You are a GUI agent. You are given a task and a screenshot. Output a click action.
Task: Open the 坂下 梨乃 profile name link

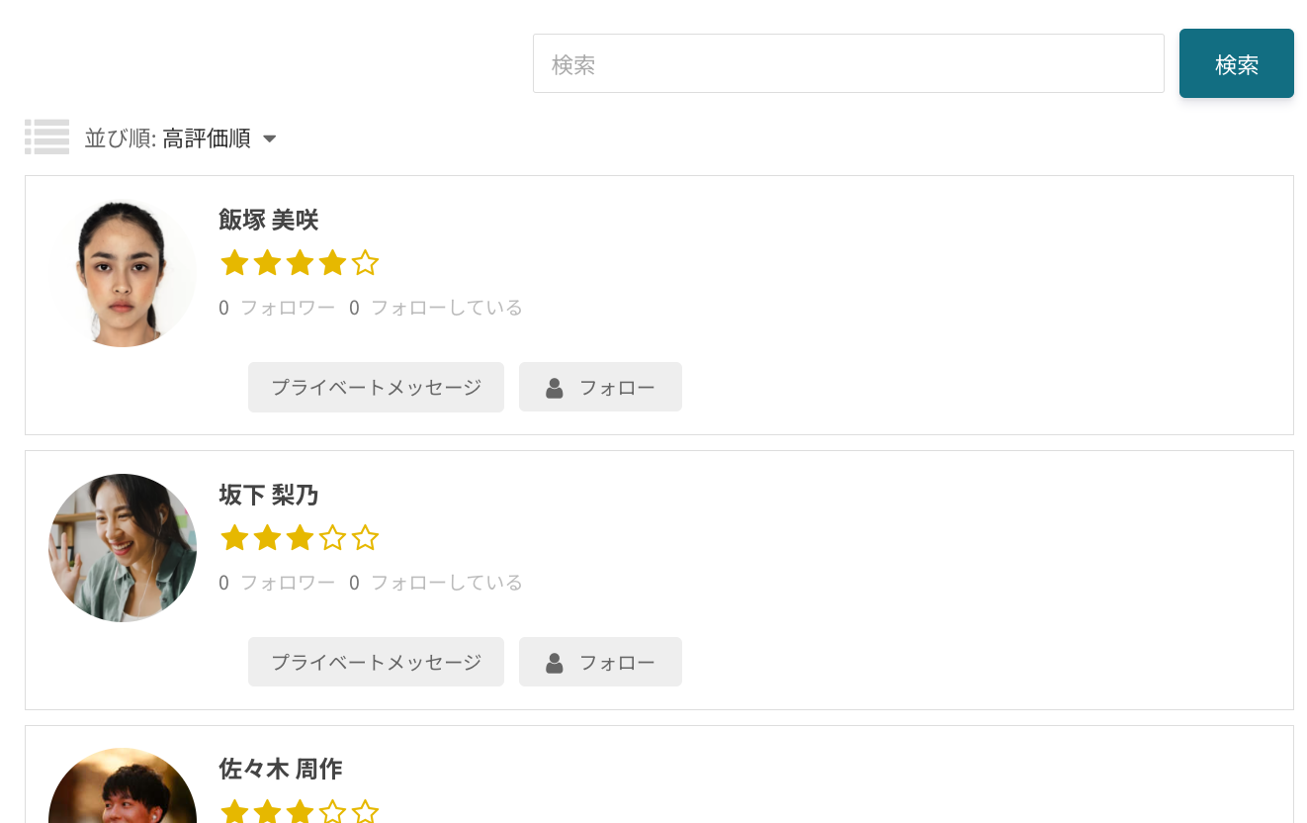click(x=268, y=495)
